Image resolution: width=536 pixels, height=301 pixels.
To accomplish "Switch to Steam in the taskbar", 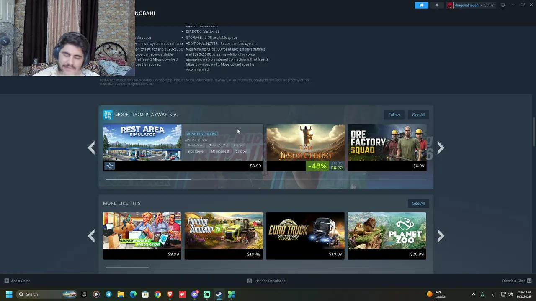I will (x=219, y=294).
